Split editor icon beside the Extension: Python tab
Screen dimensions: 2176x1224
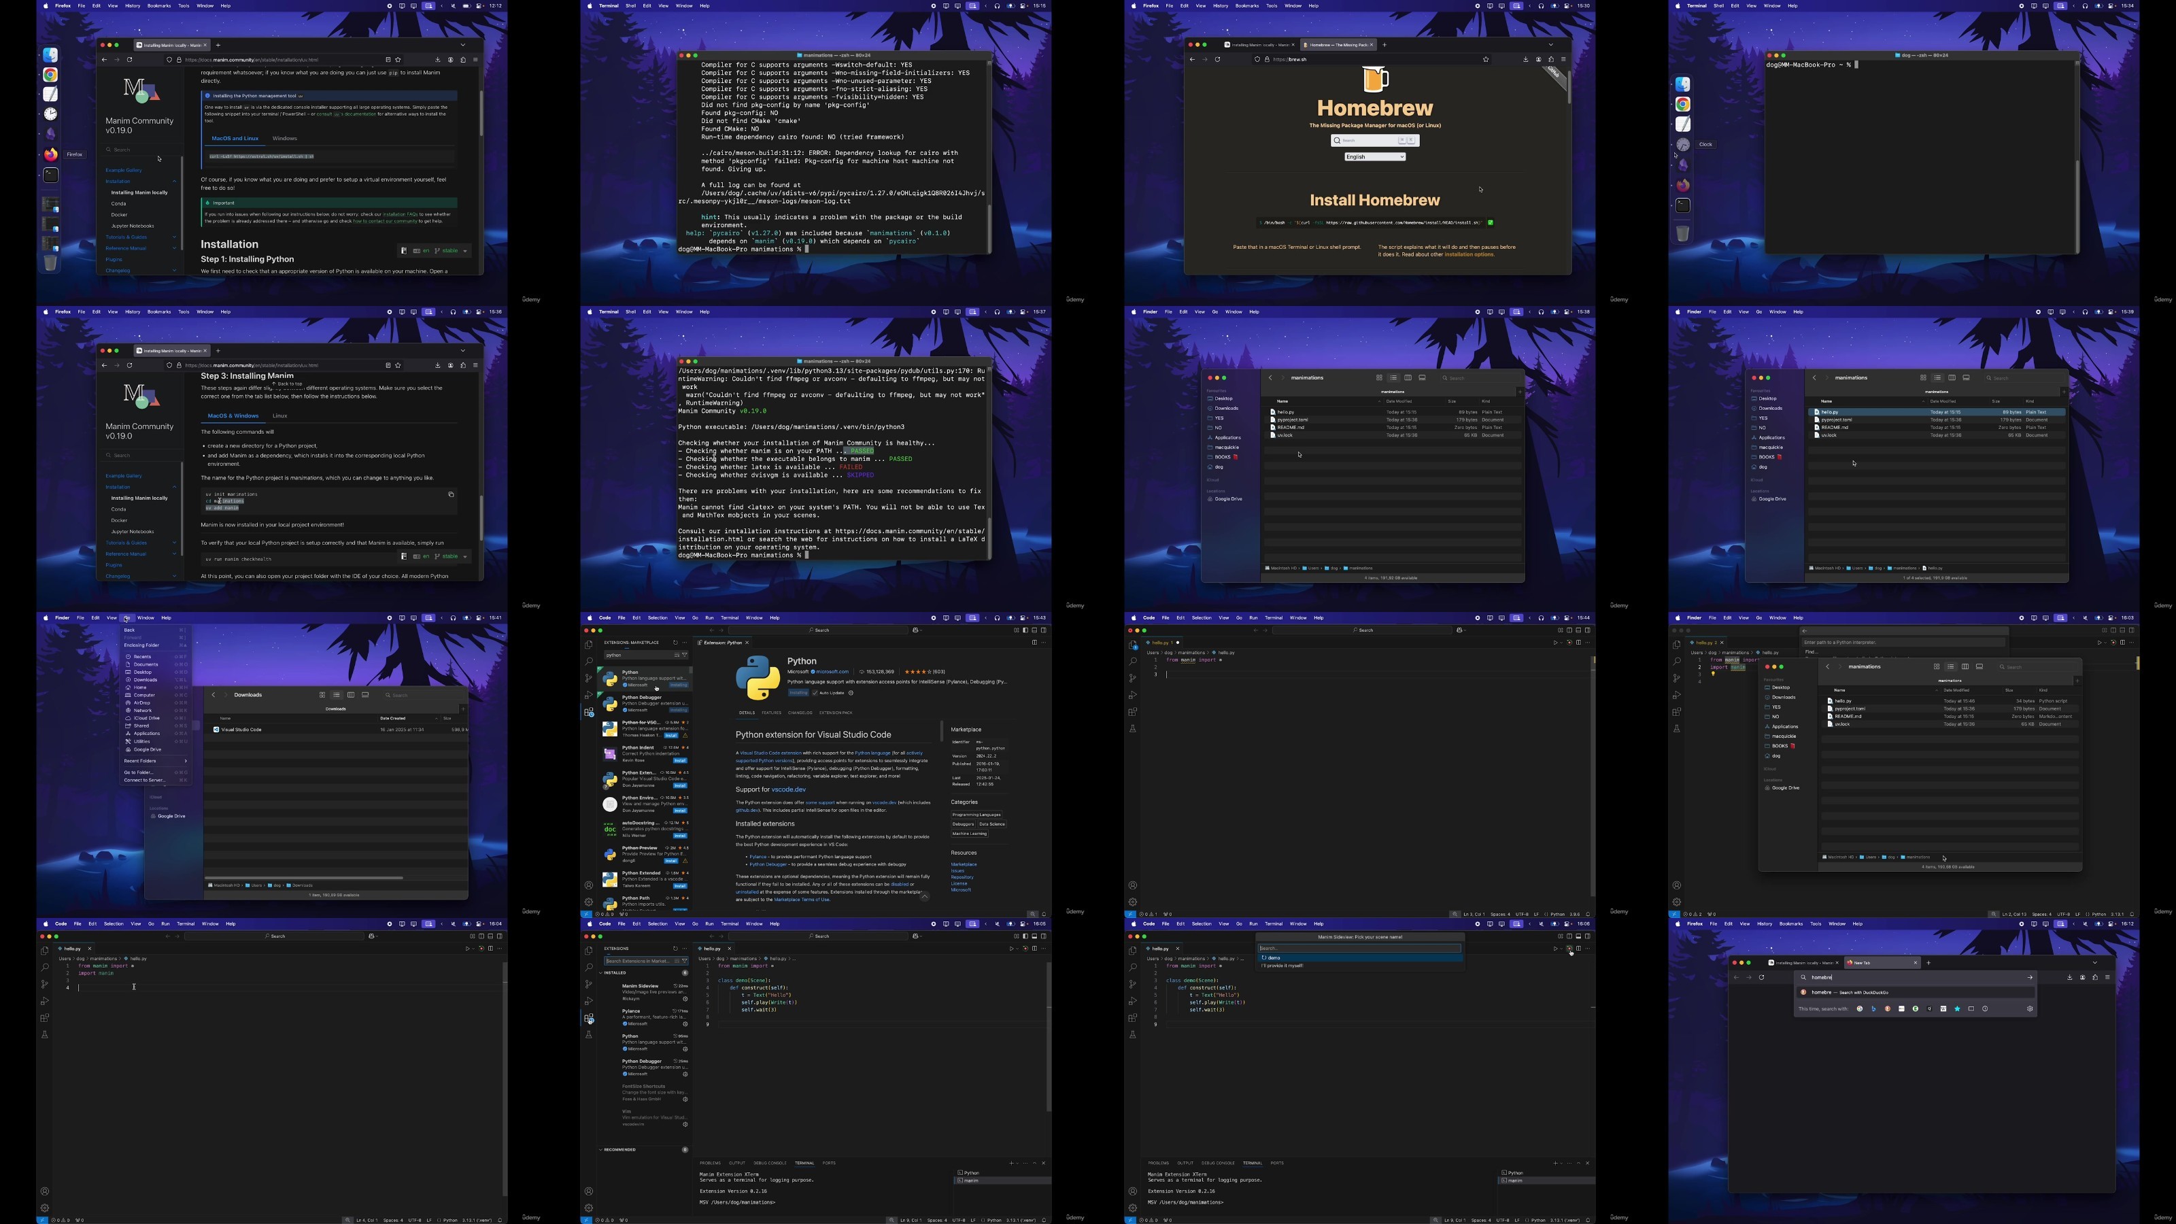click(1034, 642)
